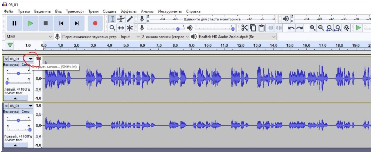This screenshot has width=372, height=152.
Task: Click the upper track's gain slider
Action: coord(18,73)
